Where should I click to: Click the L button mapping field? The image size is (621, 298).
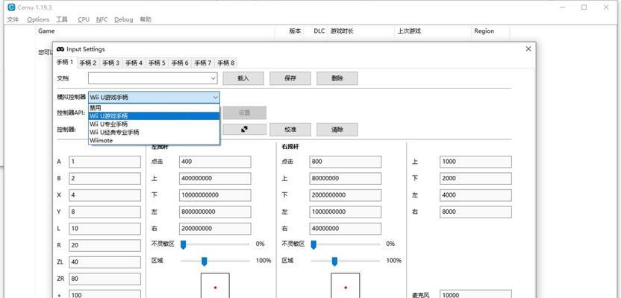104,229
